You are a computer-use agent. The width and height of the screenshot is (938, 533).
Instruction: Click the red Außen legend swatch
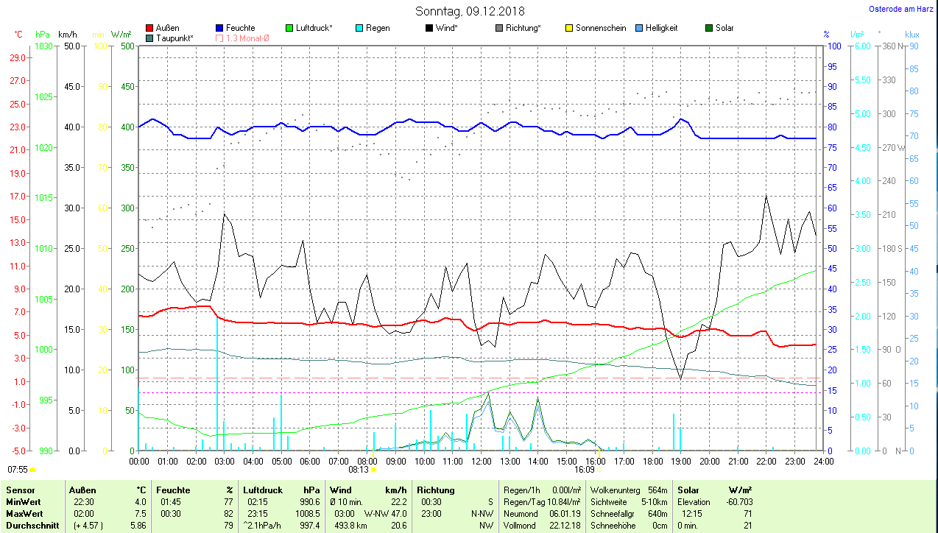coord(150,28)
